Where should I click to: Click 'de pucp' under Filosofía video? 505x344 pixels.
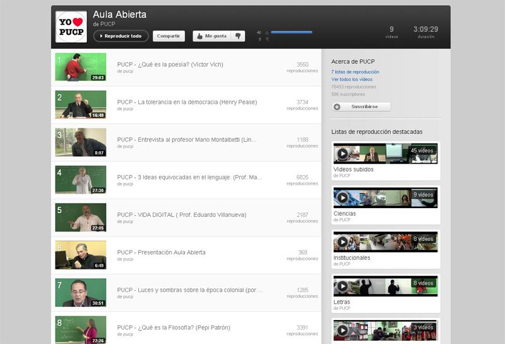pos(125,335)
